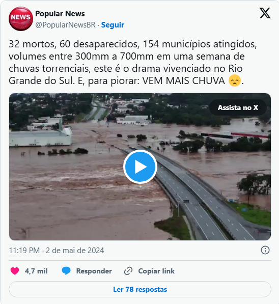Click the flooded highway video thumbnail

[x=140, y=167]
